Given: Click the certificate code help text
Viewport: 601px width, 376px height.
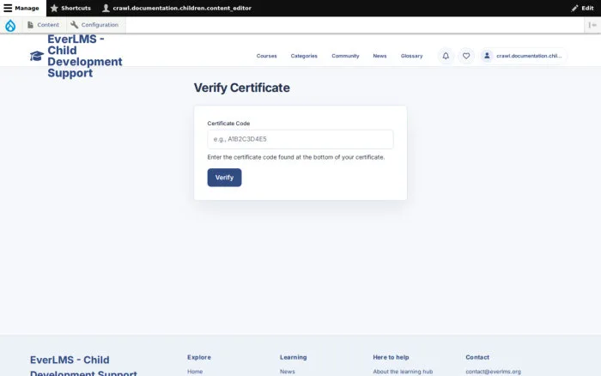Looking at the screenshot, I should pos(296,157).
